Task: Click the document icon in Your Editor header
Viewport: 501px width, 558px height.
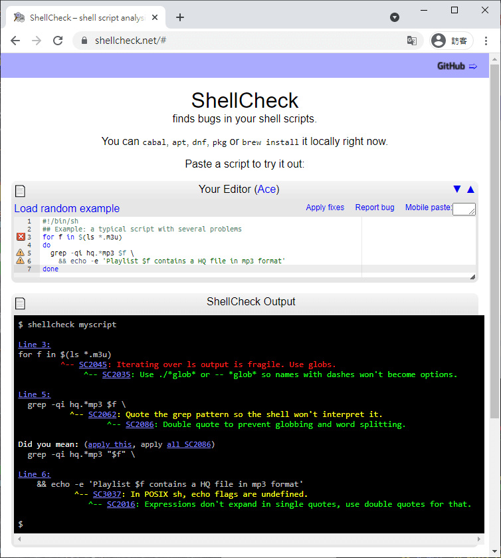Action: click(x=21, y=191)
